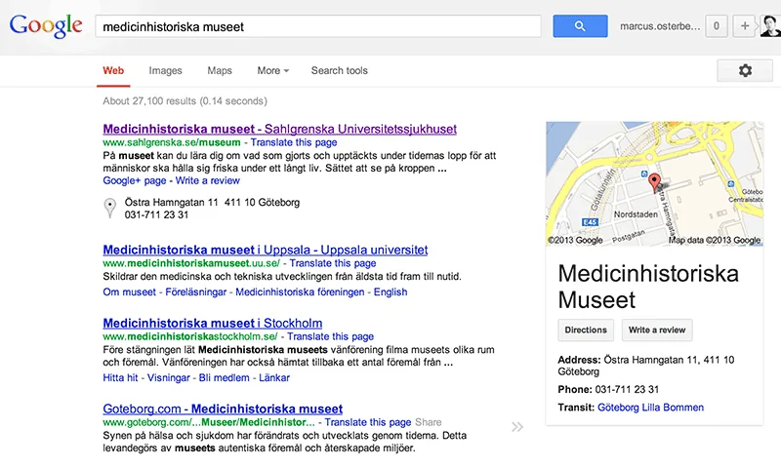Open the notifications counter showing 0

point(717,26)
